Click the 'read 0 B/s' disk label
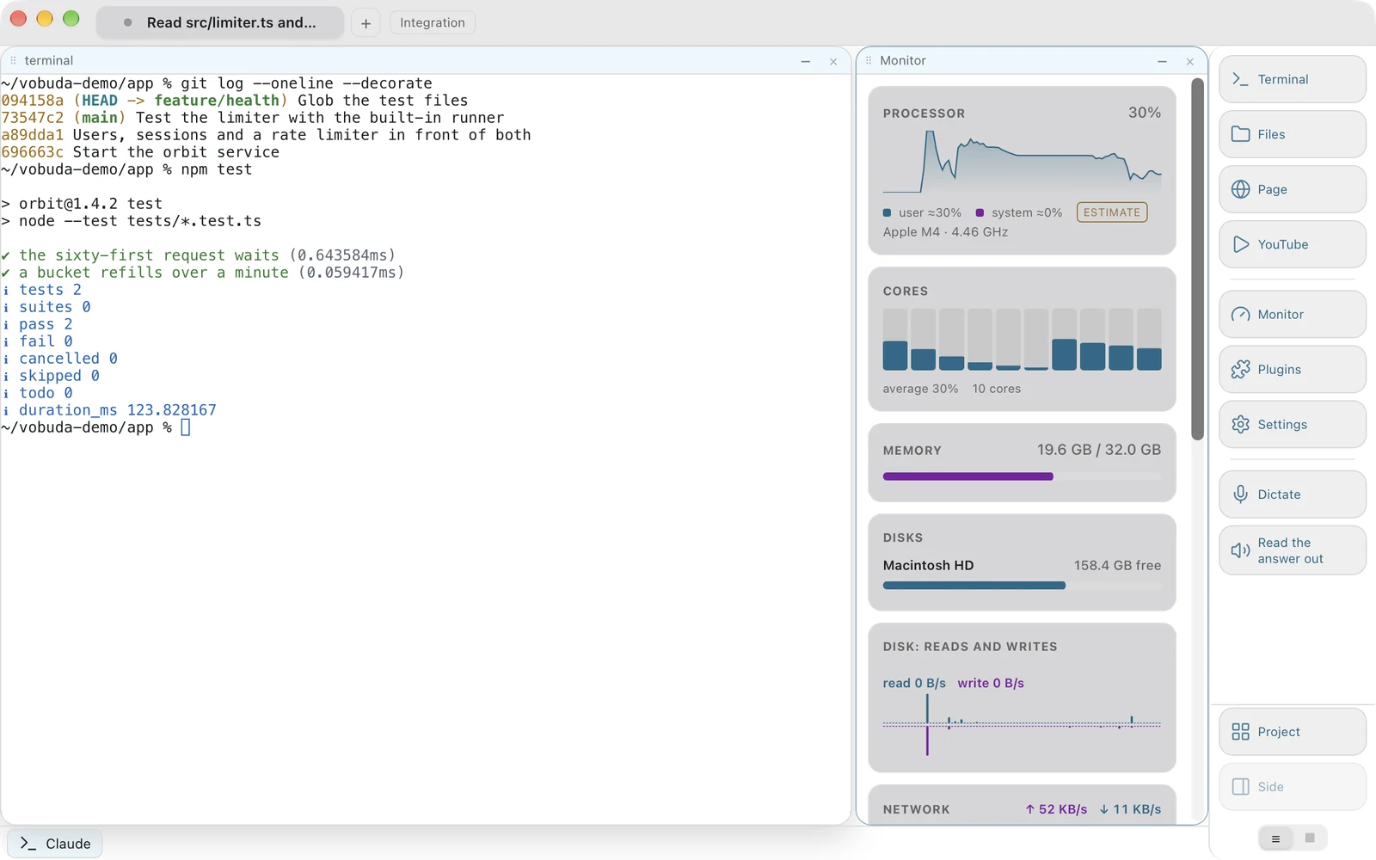The image size is (1376, 860). point(914,683)
